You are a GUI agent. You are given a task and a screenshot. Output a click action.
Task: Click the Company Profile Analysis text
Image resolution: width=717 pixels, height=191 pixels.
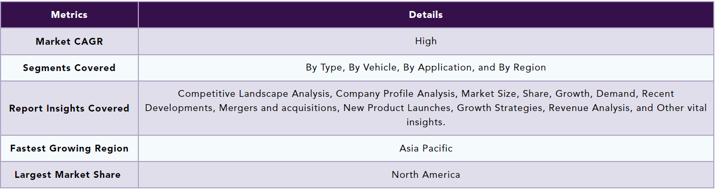pos(395,94)
